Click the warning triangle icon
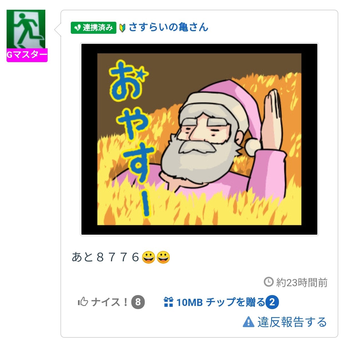Screen dimensions: 344x340 point(248,322)
